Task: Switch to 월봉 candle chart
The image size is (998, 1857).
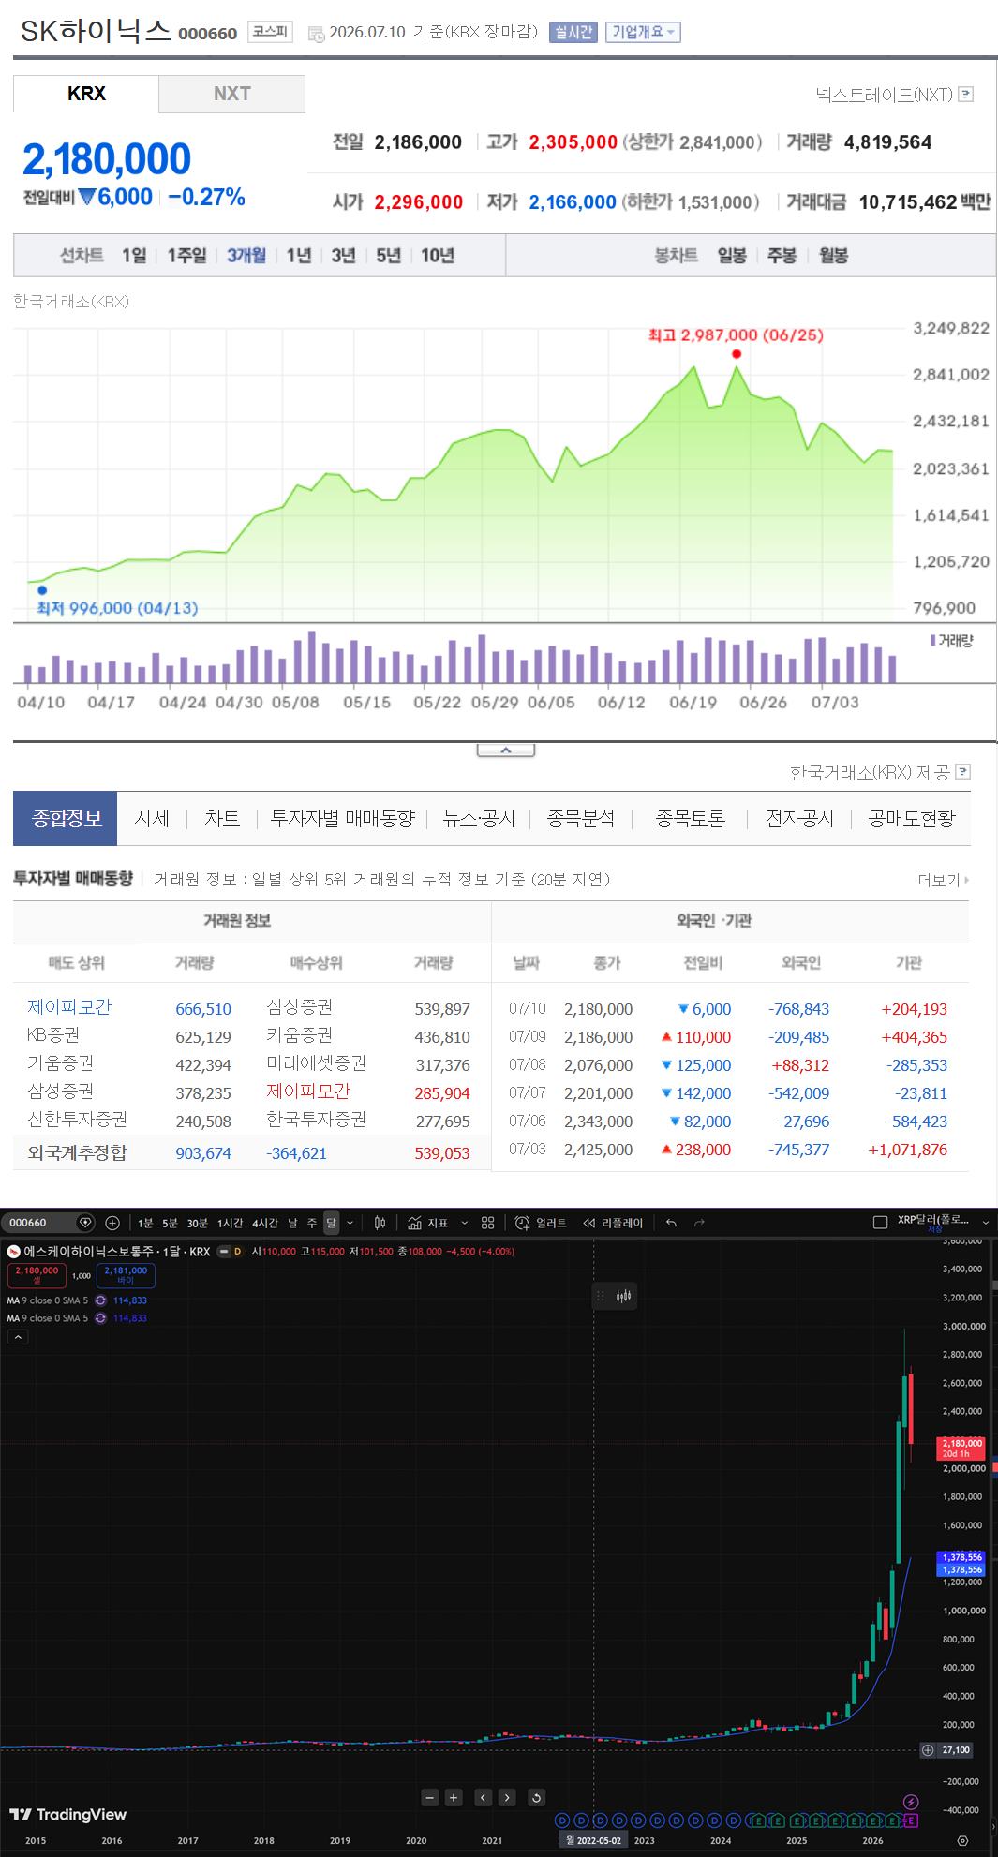Action: click(833, 255)
